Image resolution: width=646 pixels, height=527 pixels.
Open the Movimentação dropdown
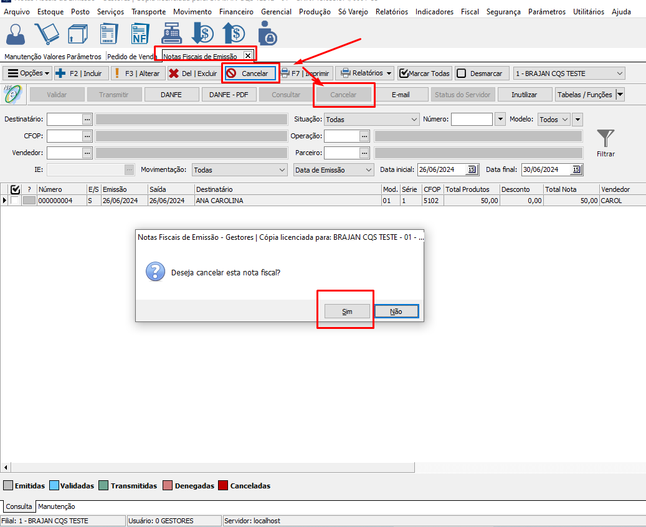coord(239,169)
